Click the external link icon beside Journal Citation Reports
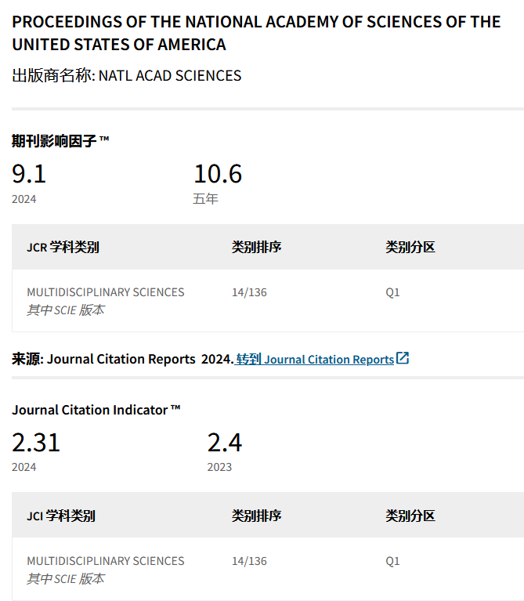The width and height of the screenshot is (524, 601). click(403, 358)
